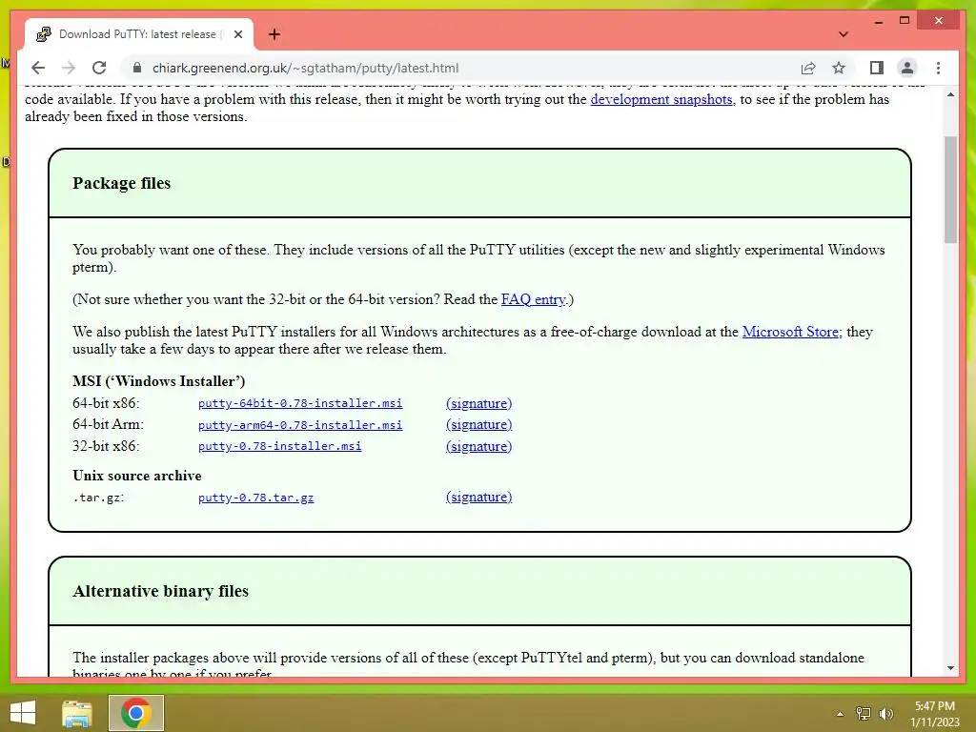The height and width of the screenshot is (732, 976).
Task: Share this page via share icon
Action: (x=808, y=68)
